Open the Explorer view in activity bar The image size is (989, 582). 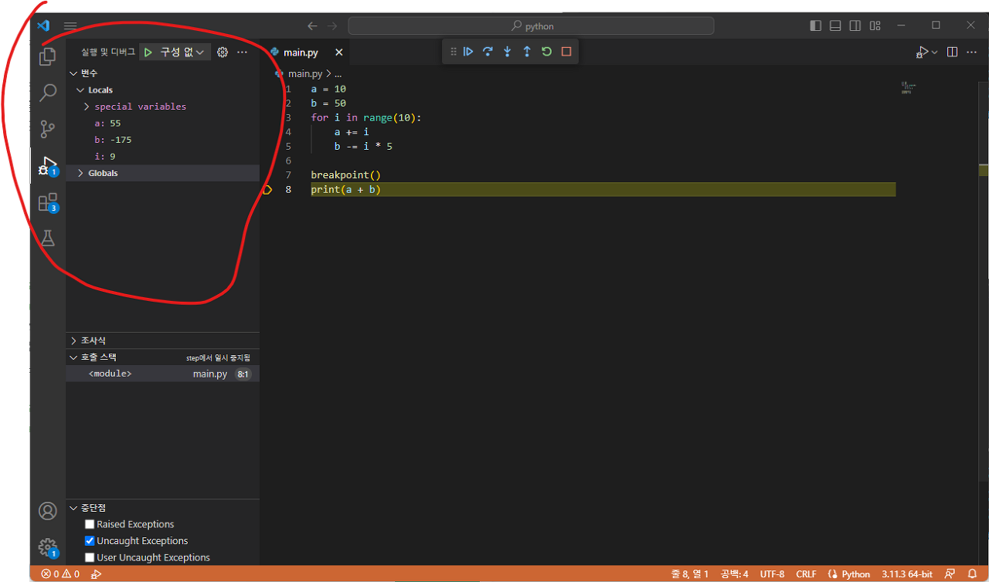48,56
